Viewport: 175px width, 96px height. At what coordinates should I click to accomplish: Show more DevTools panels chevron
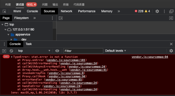coord(119,11)
